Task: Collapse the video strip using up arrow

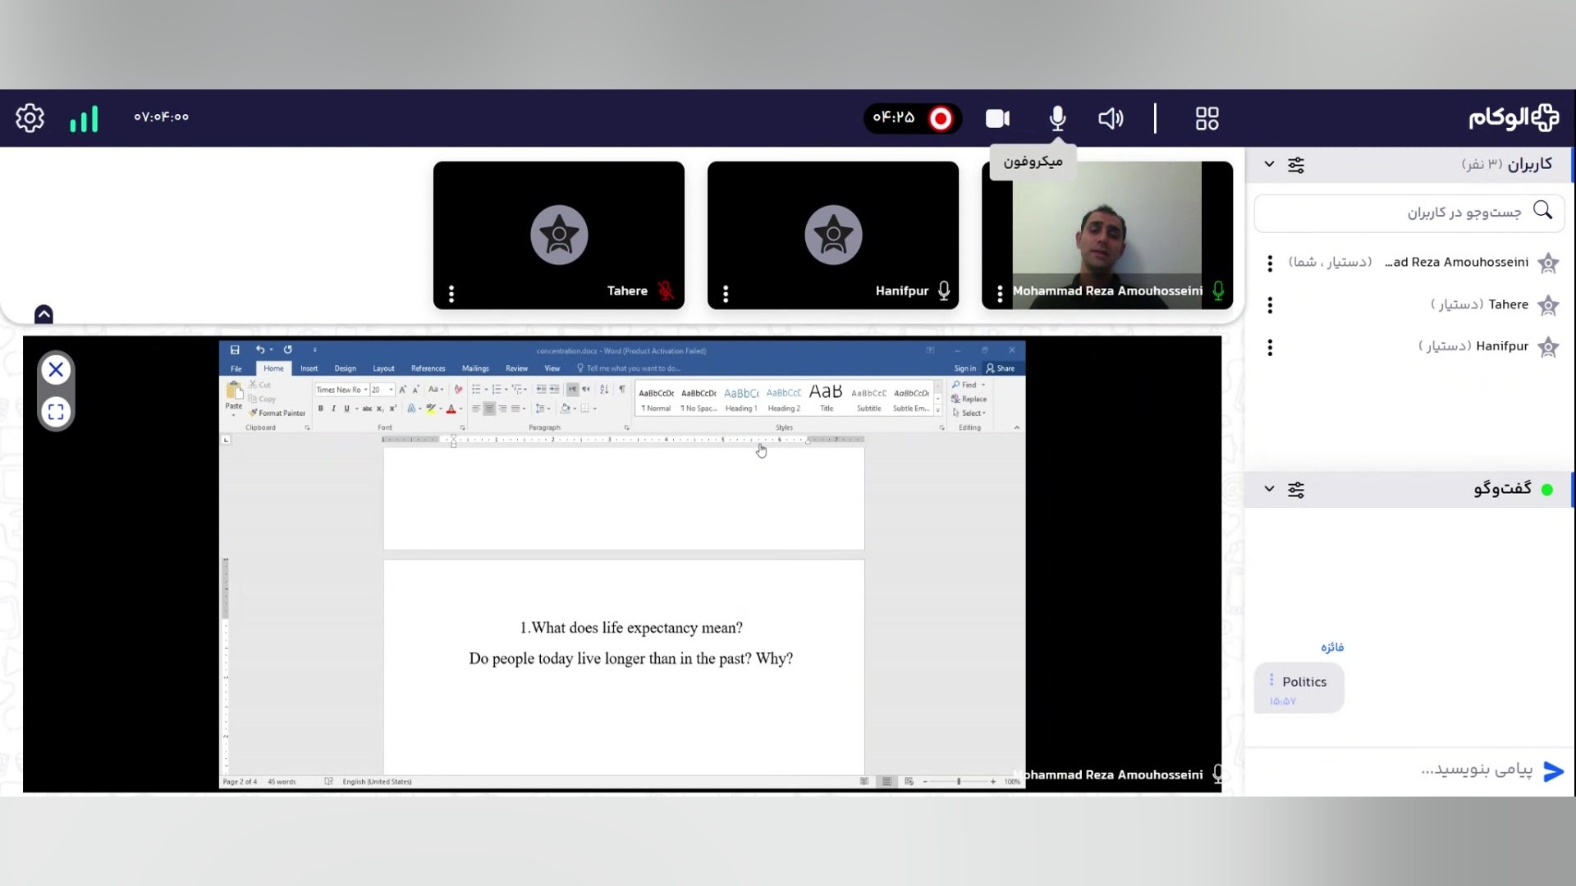Action: click(44, 314)
